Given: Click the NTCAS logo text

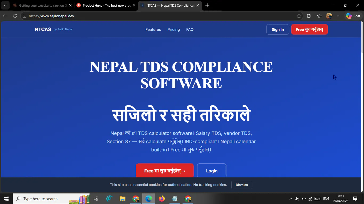Looking at the screenshot, I should (43, 29).
